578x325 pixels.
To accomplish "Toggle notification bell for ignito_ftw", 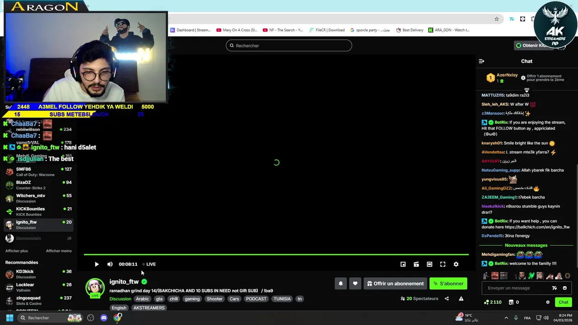I will pyautogui.click(x=340, y=283).
